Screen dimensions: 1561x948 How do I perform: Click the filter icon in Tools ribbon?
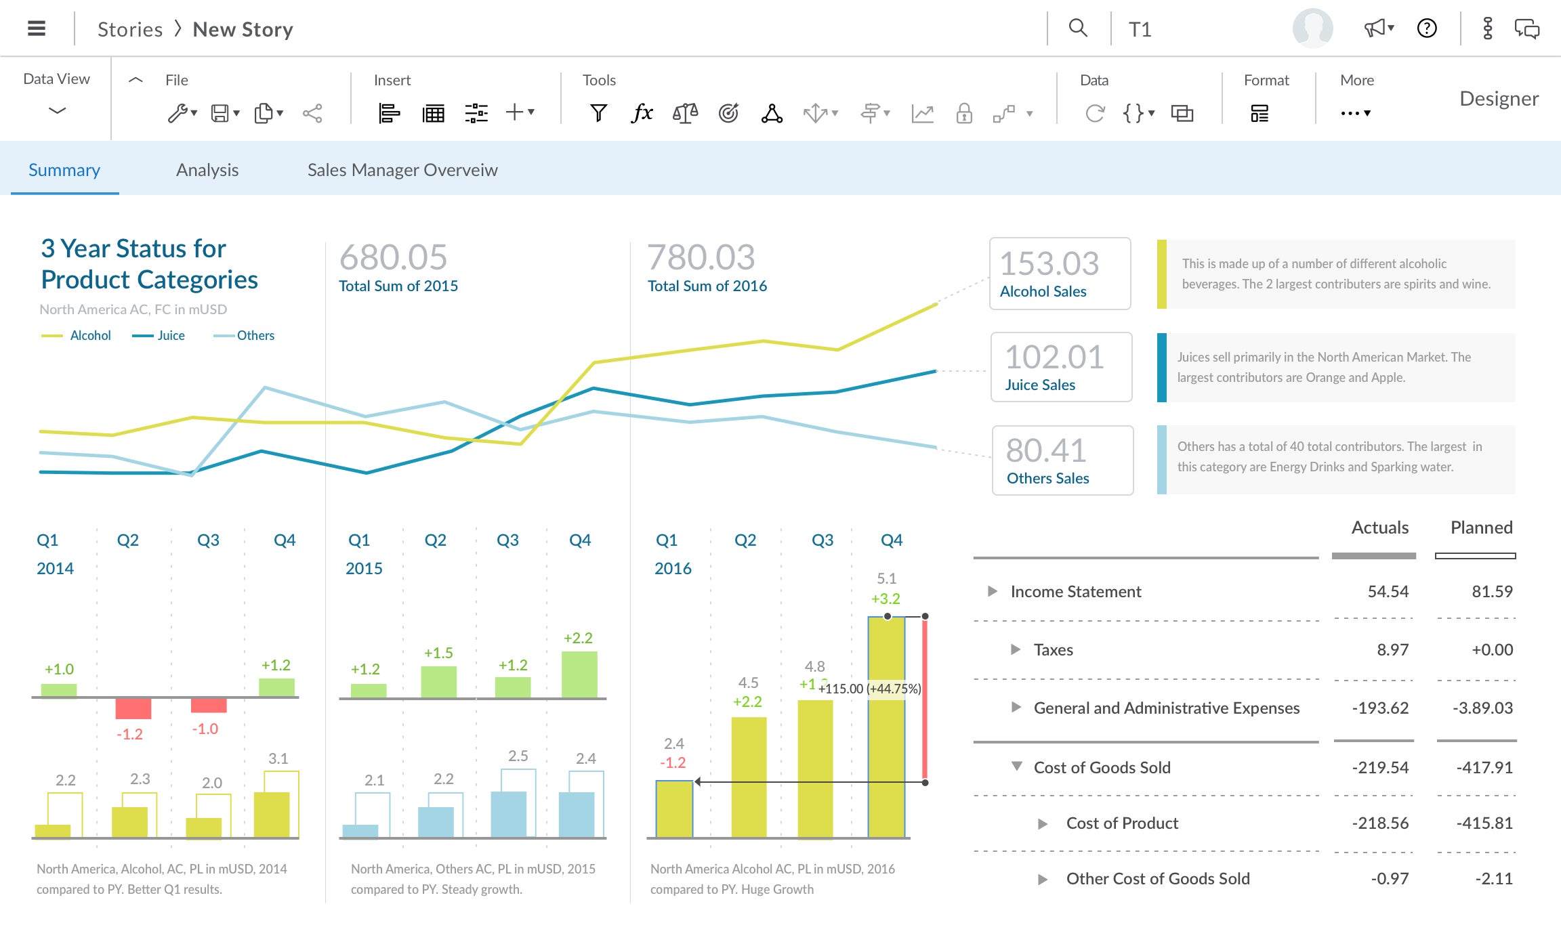pos(600,112)
